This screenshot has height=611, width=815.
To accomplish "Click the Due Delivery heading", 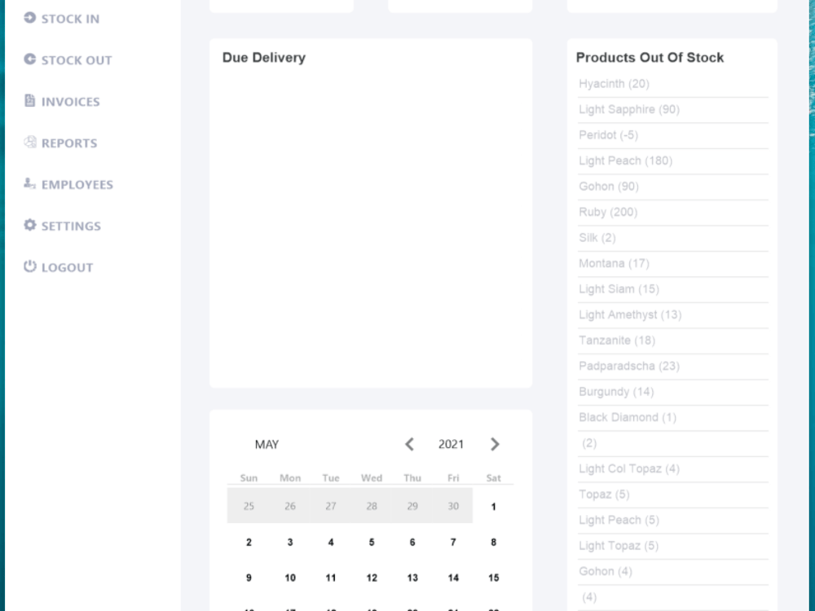I will pos(263,58).
